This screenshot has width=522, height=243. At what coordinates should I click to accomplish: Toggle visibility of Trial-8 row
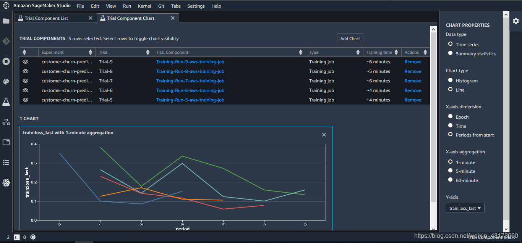pos(26,71)
